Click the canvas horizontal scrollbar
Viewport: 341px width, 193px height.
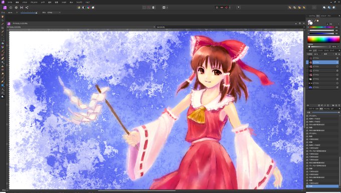point(137,190)
